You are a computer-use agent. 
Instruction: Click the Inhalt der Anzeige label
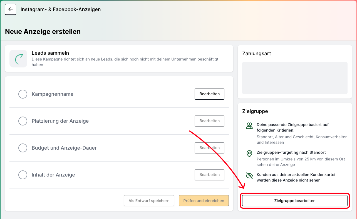(53, 175)
